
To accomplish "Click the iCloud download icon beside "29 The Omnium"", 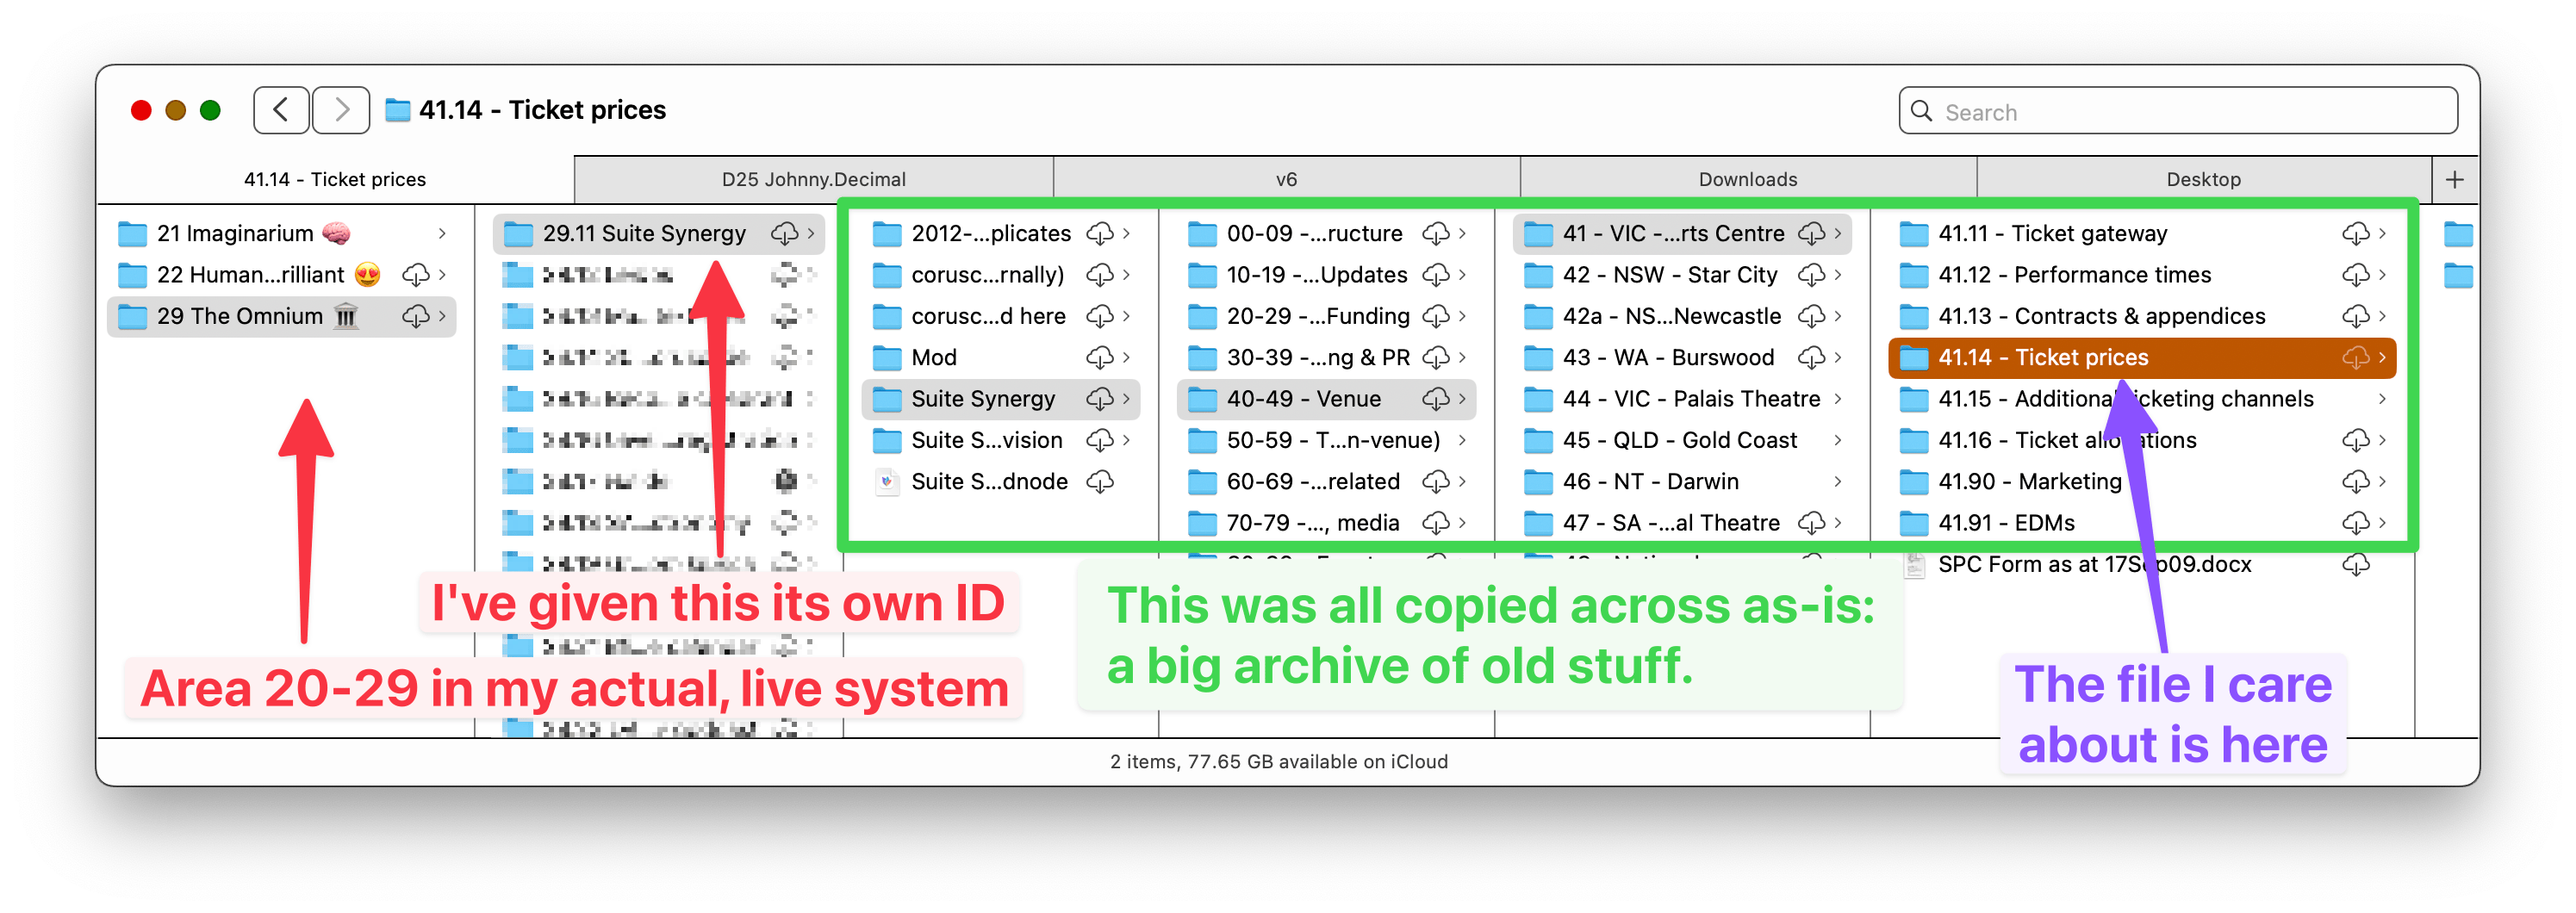I will tap(417, 316).
